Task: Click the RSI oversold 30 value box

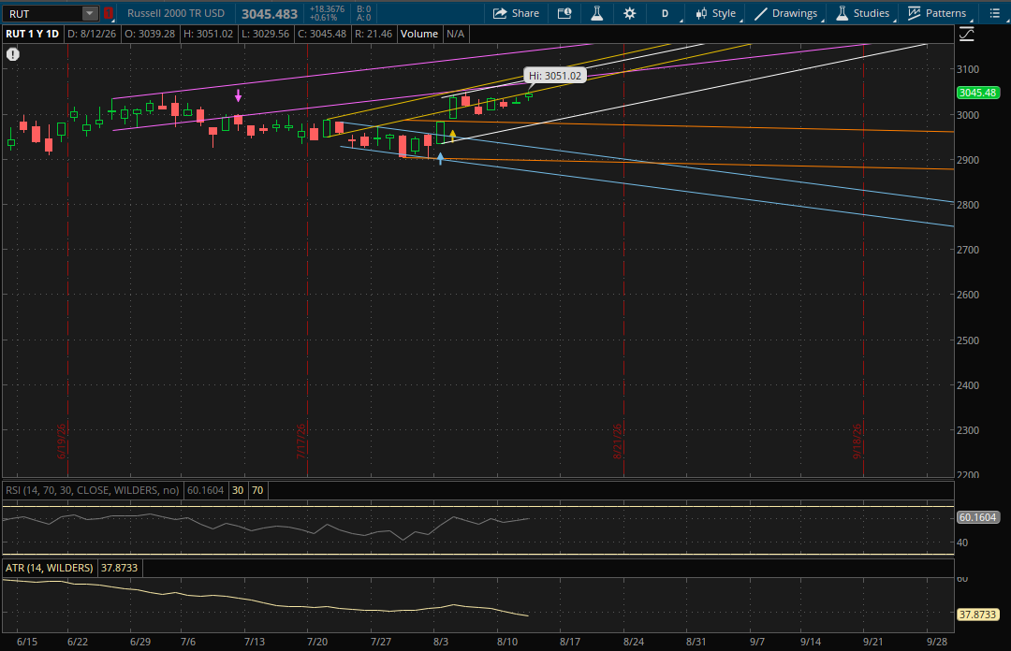Action: (238, 490)
